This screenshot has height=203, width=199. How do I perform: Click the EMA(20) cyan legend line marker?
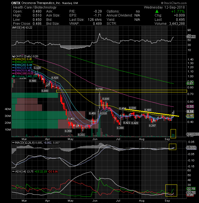tap(13, 65)
